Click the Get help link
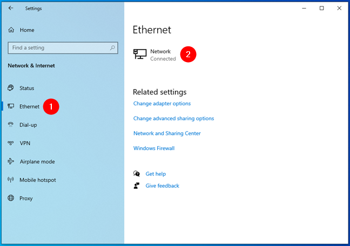Screen dimensions: 350x246 pyautogui.click(x=156, y=174)
